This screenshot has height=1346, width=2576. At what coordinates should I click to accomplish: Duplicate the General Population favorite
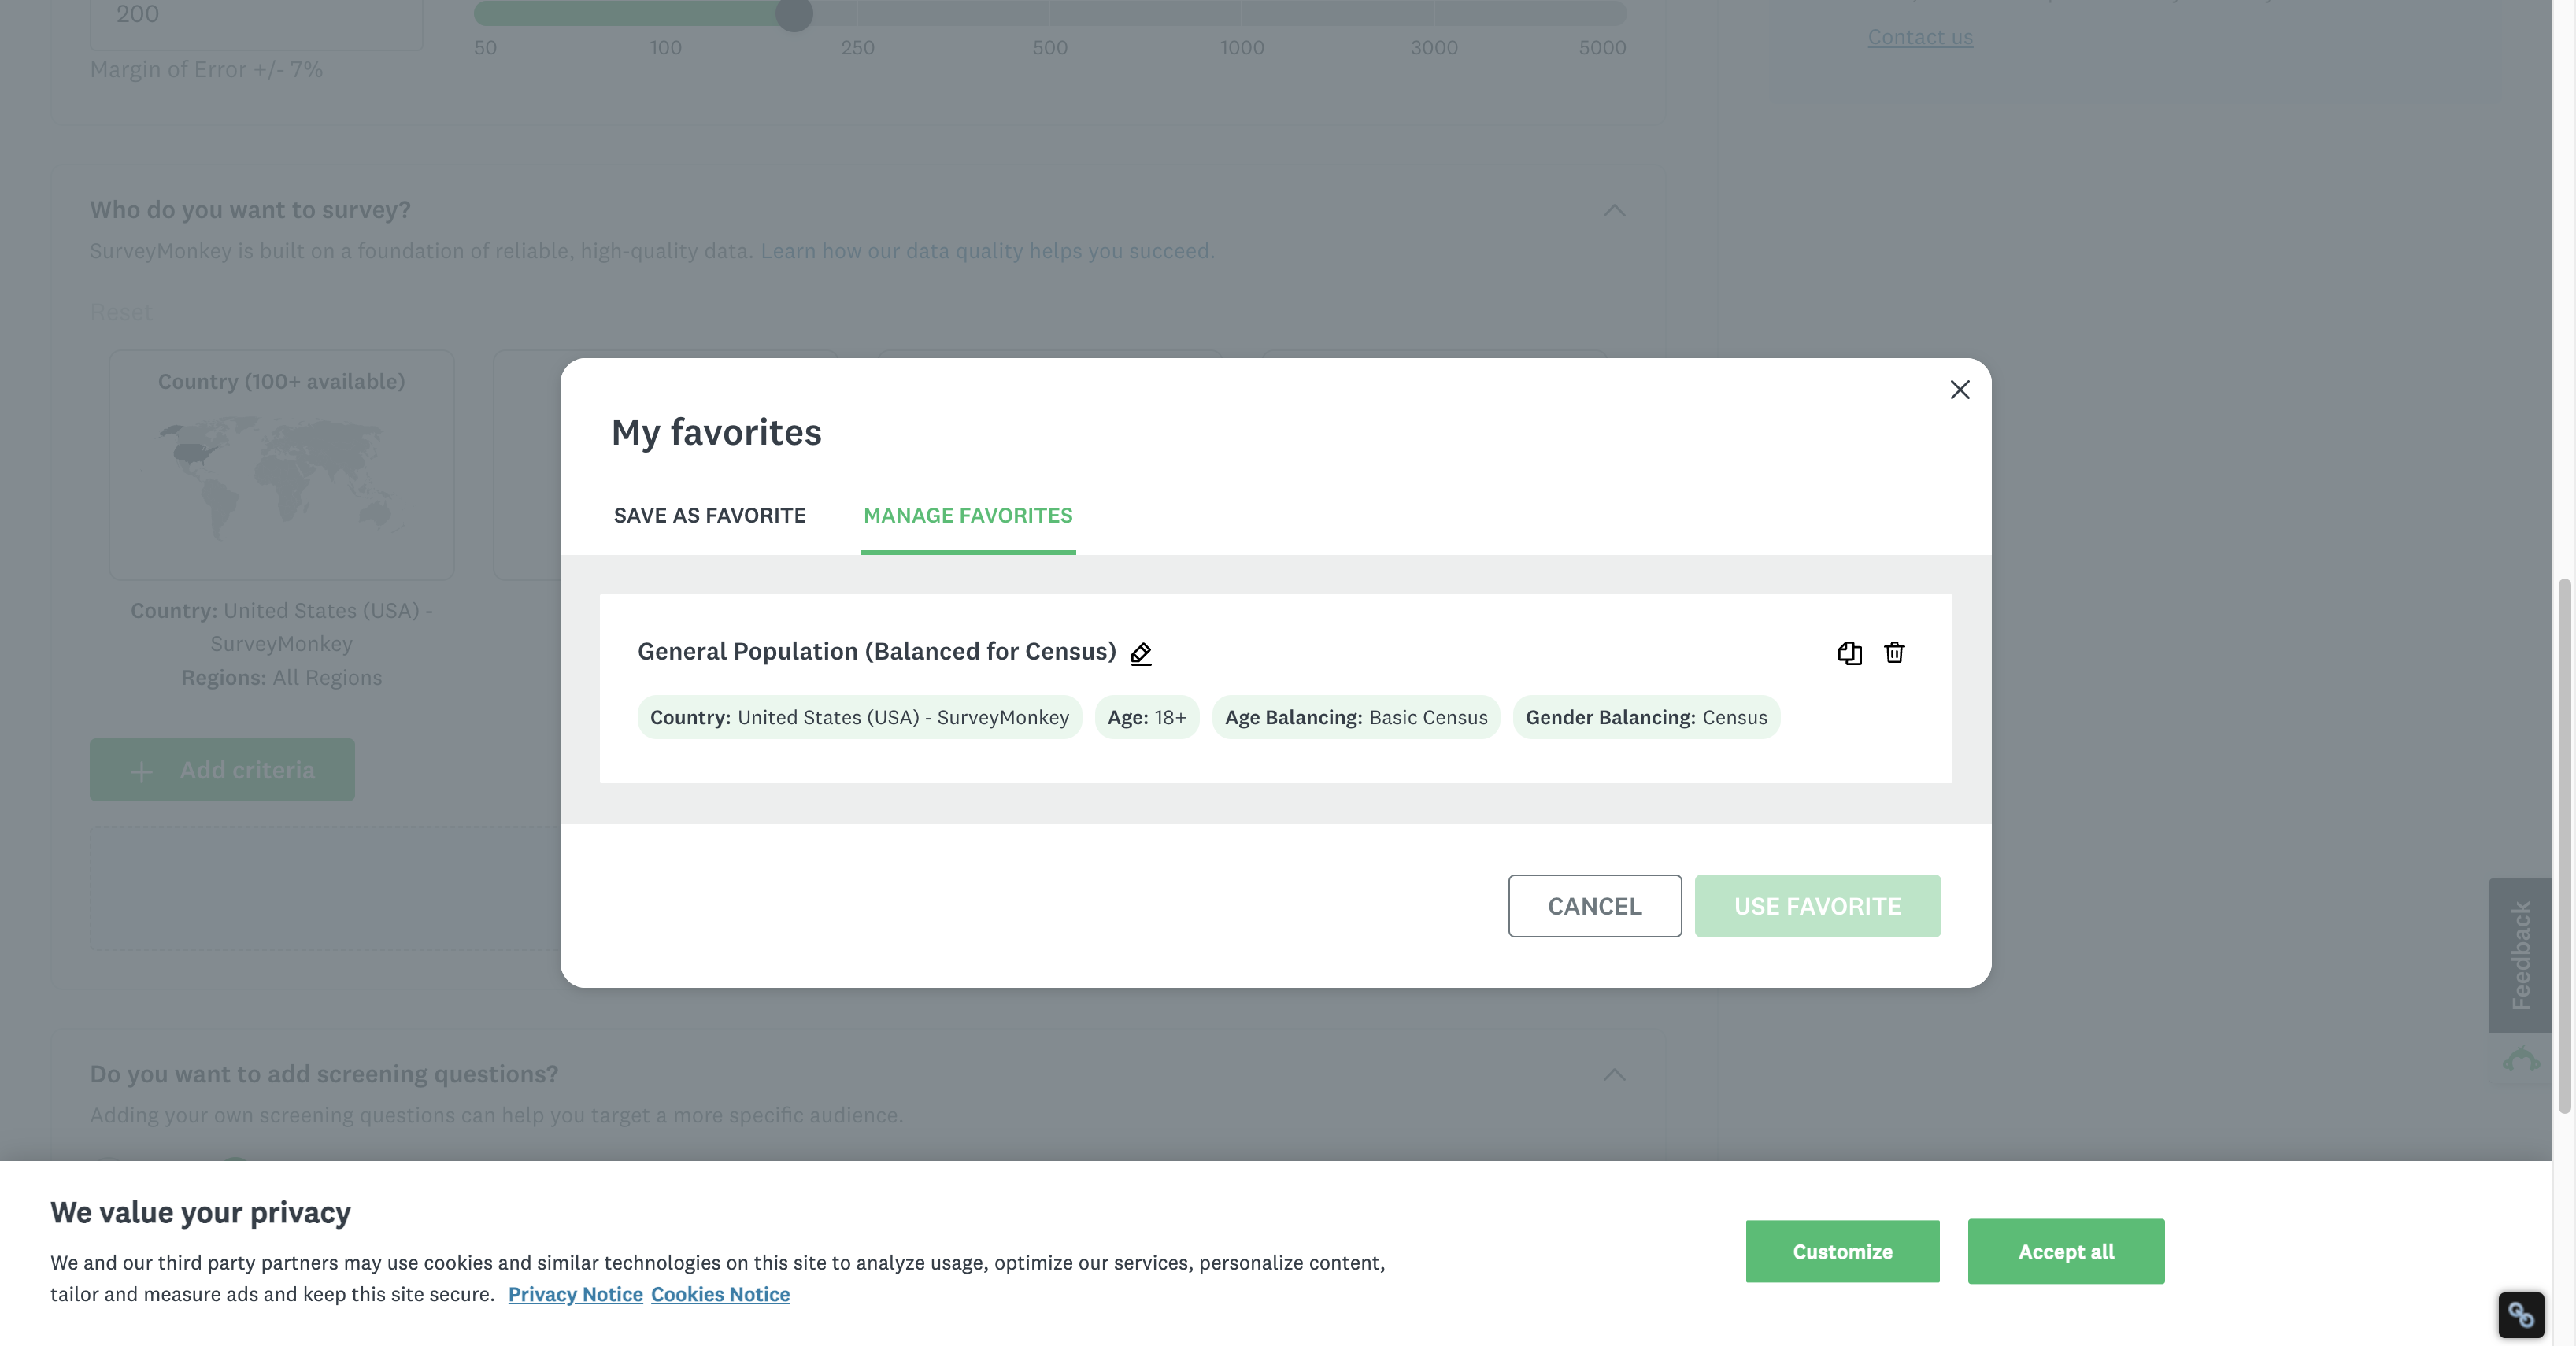pyautogui.click(x=1849, y=653)
